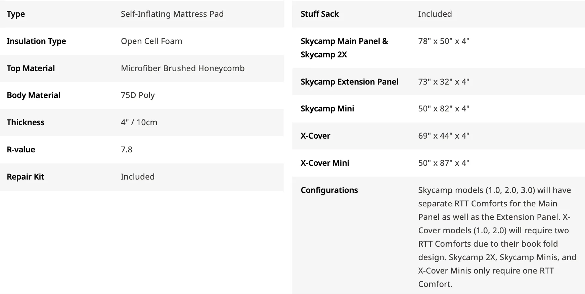The width and height of the screenshot is (585, 294).
Task: Click Skycamp Main Panel & Skycamp 2X label
Action: [344, 48]
